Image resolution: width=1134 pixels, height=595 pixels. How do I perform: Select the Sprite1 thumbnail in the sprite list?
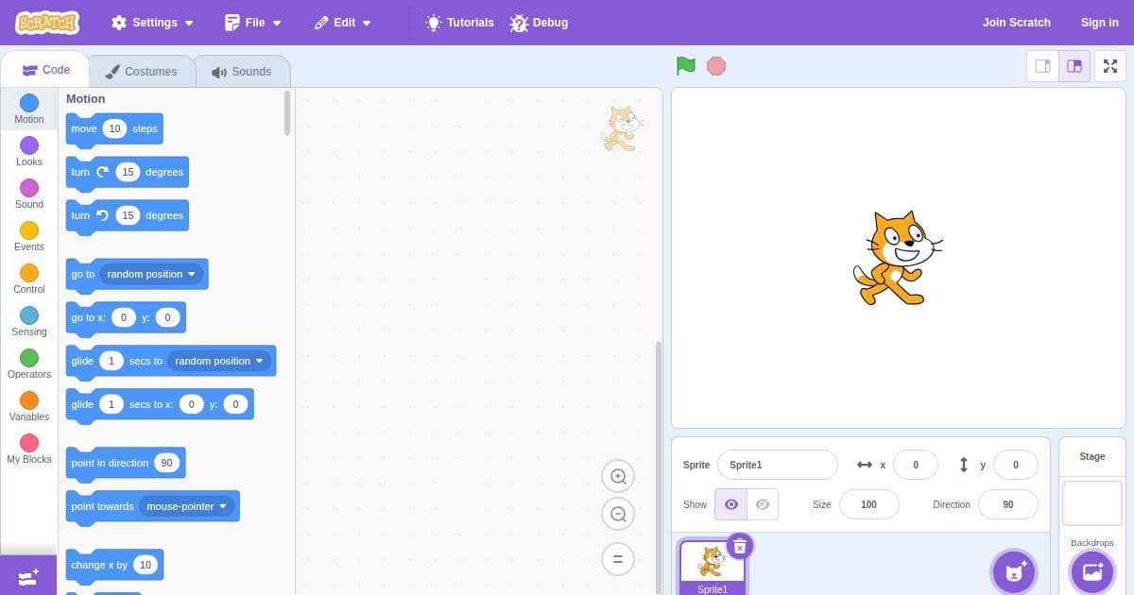click(713, 569)
